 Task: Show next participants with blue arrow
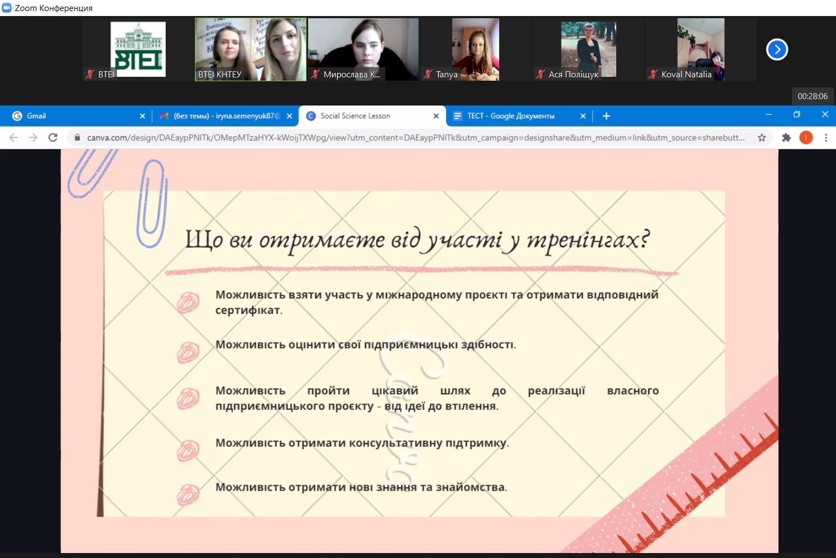[x=777, y=50]
